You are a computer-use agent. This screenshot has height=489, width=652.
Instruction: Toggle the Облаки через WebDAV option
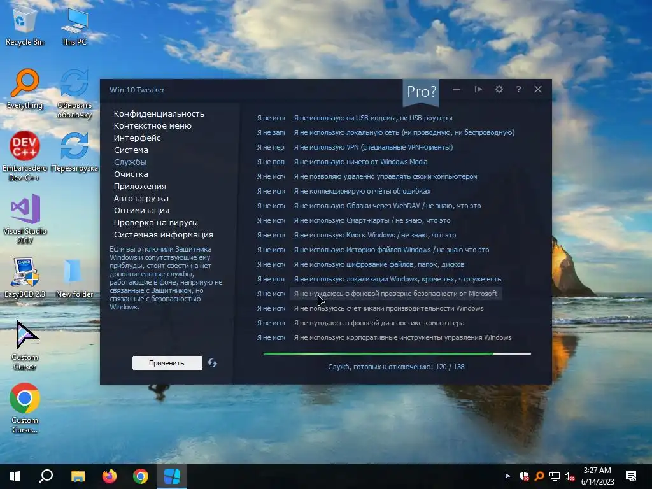pyautogui.click(x=387, y=206)
